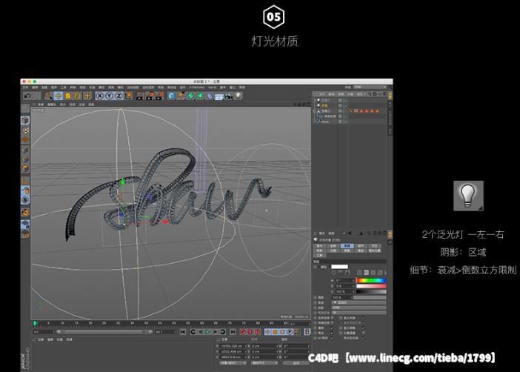Adjust the hue rainbow slider
Image resolution: width=520 pixels, height=372 pixels.
pos(371,280)
